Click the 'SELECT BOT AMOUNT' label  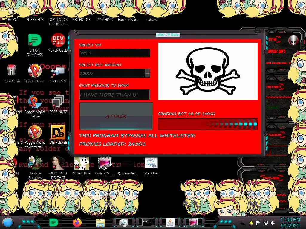pos(100,65)
